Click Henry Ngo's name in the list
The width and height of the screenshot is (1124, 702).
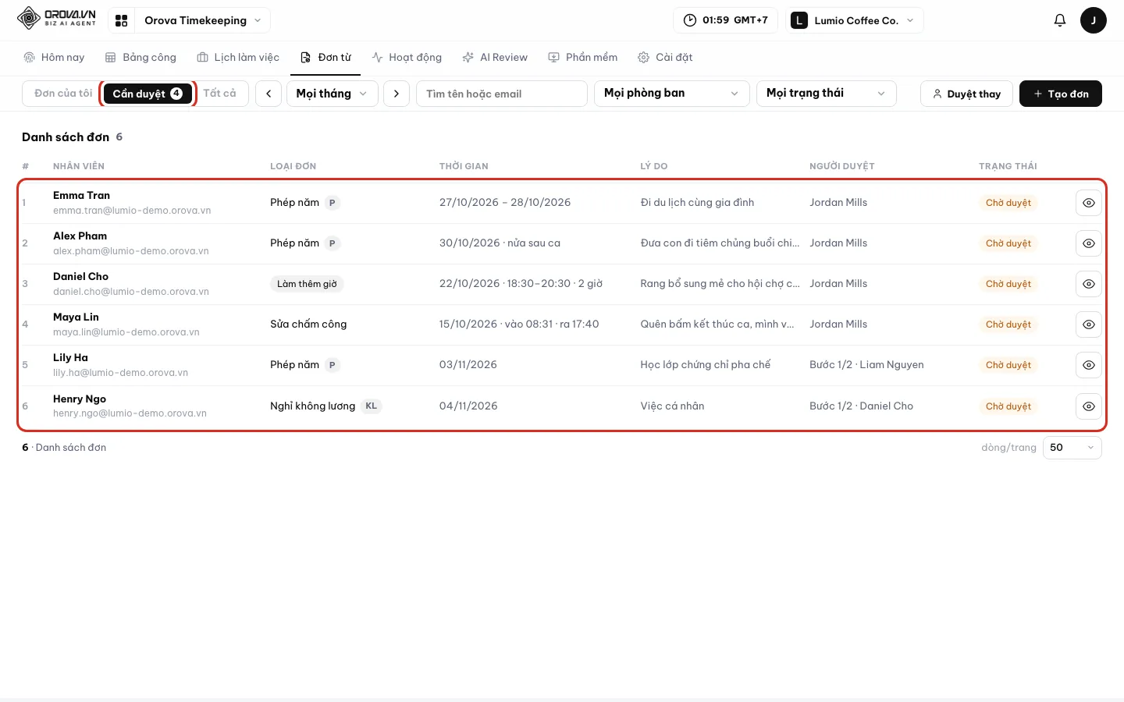[x=80, y=399]
